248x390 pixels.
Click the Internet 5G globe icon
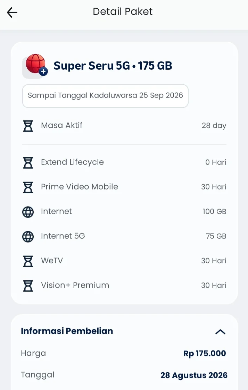click(28, 237)
